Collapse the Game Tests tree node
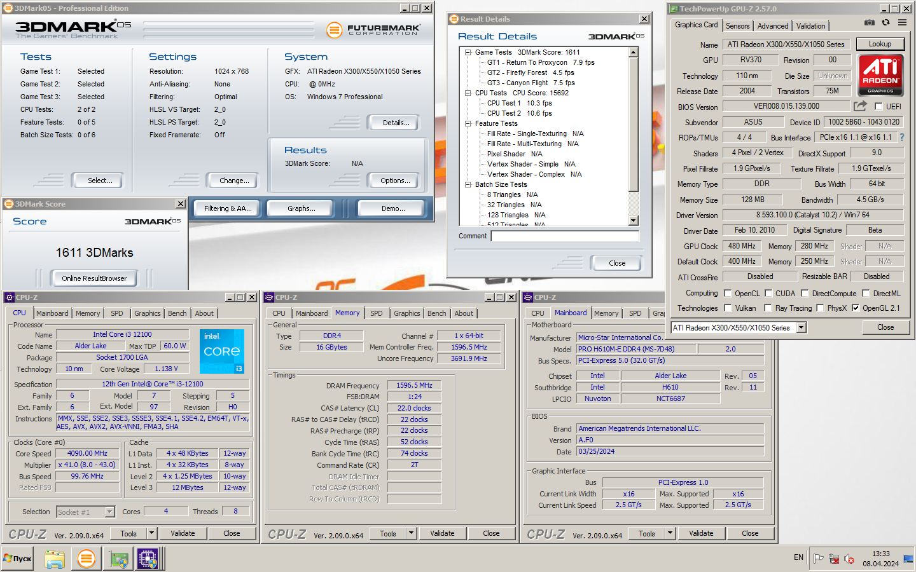Screen dimensions: 916x572 (468, 52)
